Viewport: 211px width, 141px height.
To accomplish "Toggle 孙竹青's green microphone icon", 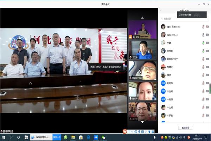I will tap(203, 51).
